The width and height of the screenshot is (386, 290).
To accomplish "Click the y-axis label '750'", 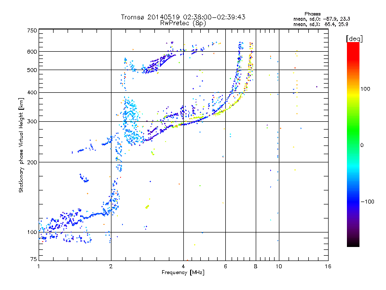I will [32, 30].
